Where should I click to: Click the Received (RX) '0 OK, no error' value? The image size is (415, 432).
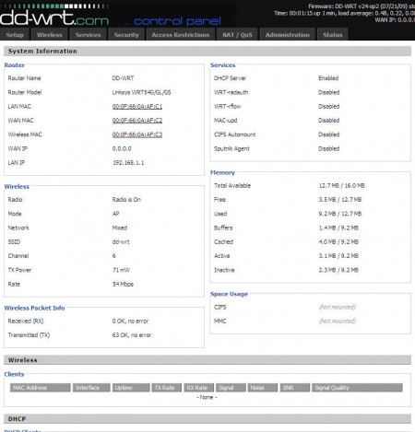pos(130,321)
